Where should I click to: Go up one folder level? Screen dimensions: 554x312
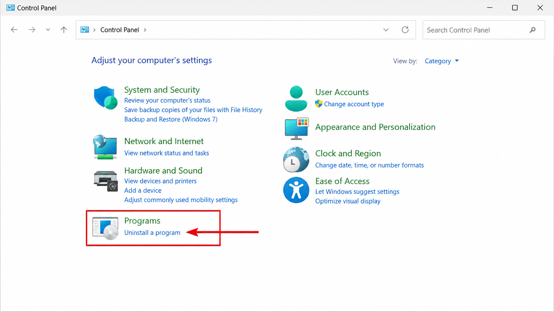(64, 30)
